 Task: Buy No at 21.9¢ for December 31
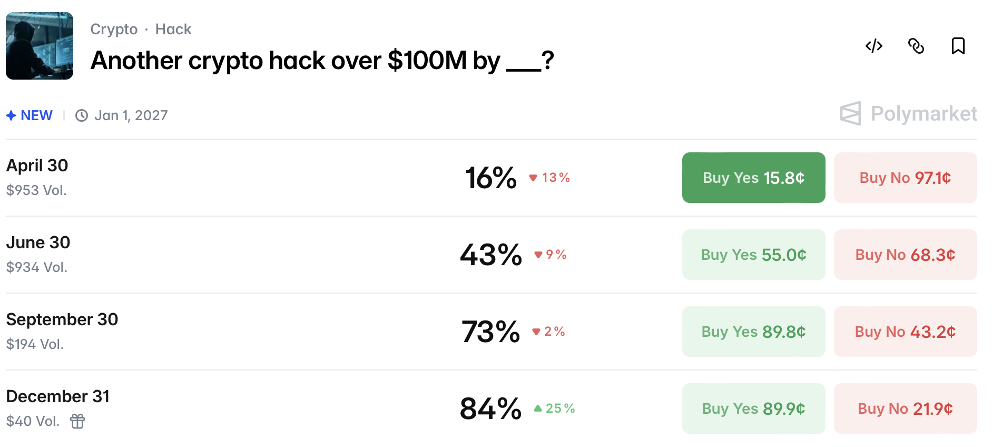point(905,409)
